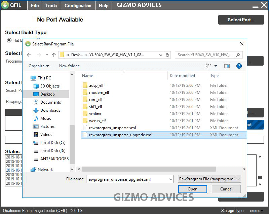Select rawprogram_unsparse.xml file icon
The image size is (269, 214).
[85, 128]
